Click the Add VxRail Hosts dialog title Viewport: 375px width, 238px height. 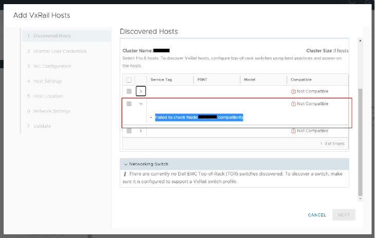point(42,15)
